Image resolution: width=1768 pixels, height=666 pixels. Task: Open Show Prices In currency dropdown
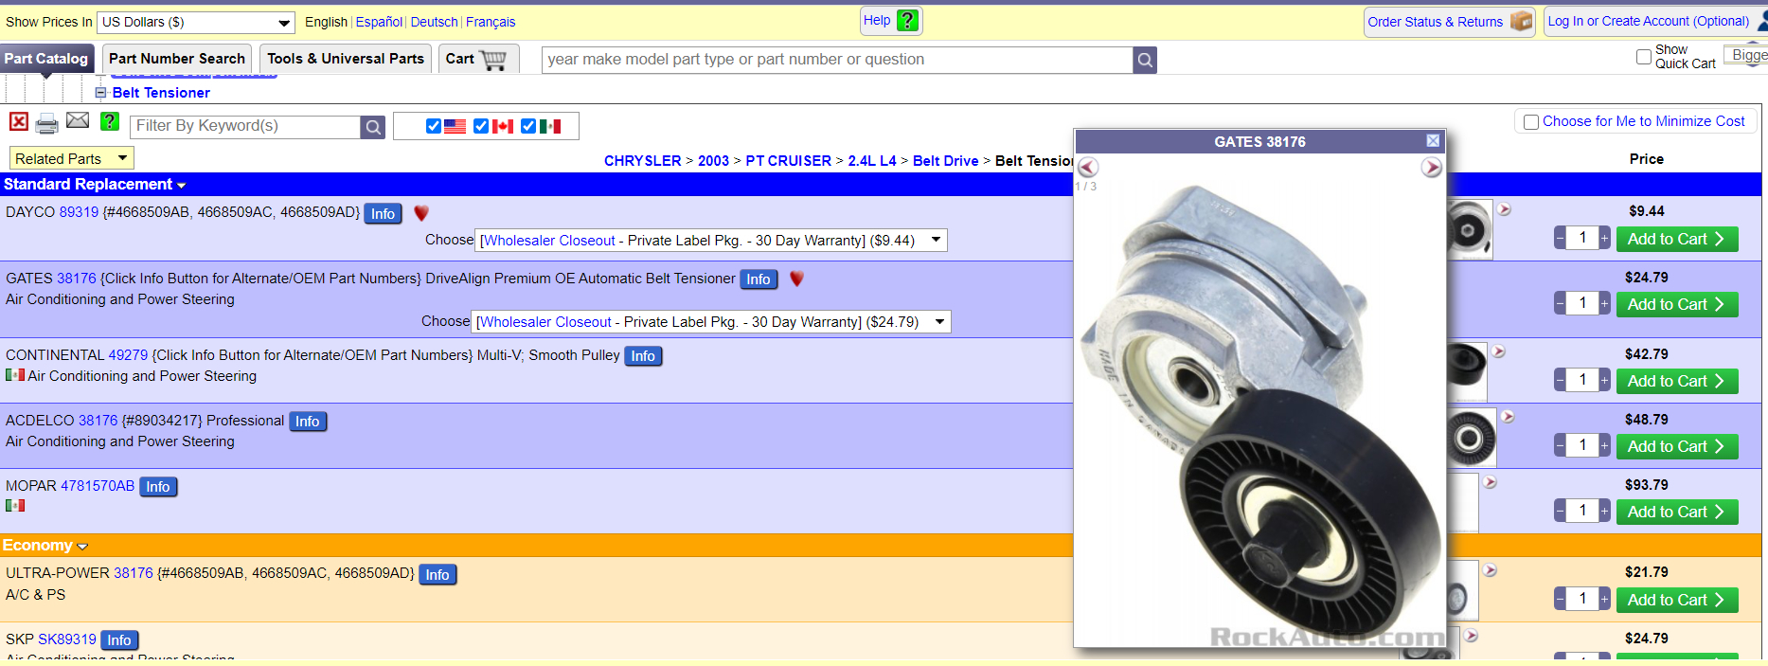[196, 22]
